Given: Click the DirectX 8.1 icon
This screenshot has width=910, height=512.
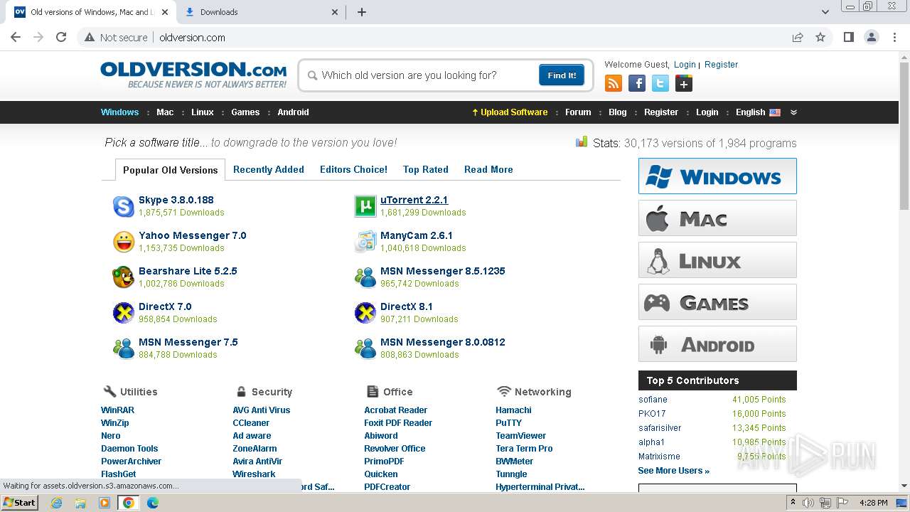Looking at the screenshot, I should tap(365, 313).
